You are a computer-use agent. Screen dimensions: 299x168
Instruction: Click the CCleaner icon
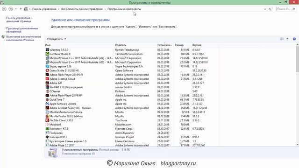click(x=47, y=91)
